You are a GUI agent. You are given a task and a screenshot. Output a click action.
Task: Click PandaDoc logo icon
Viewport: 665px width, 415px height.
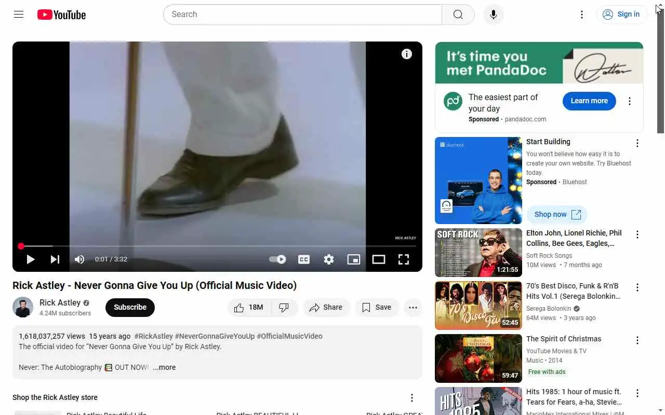coord(453,101)
